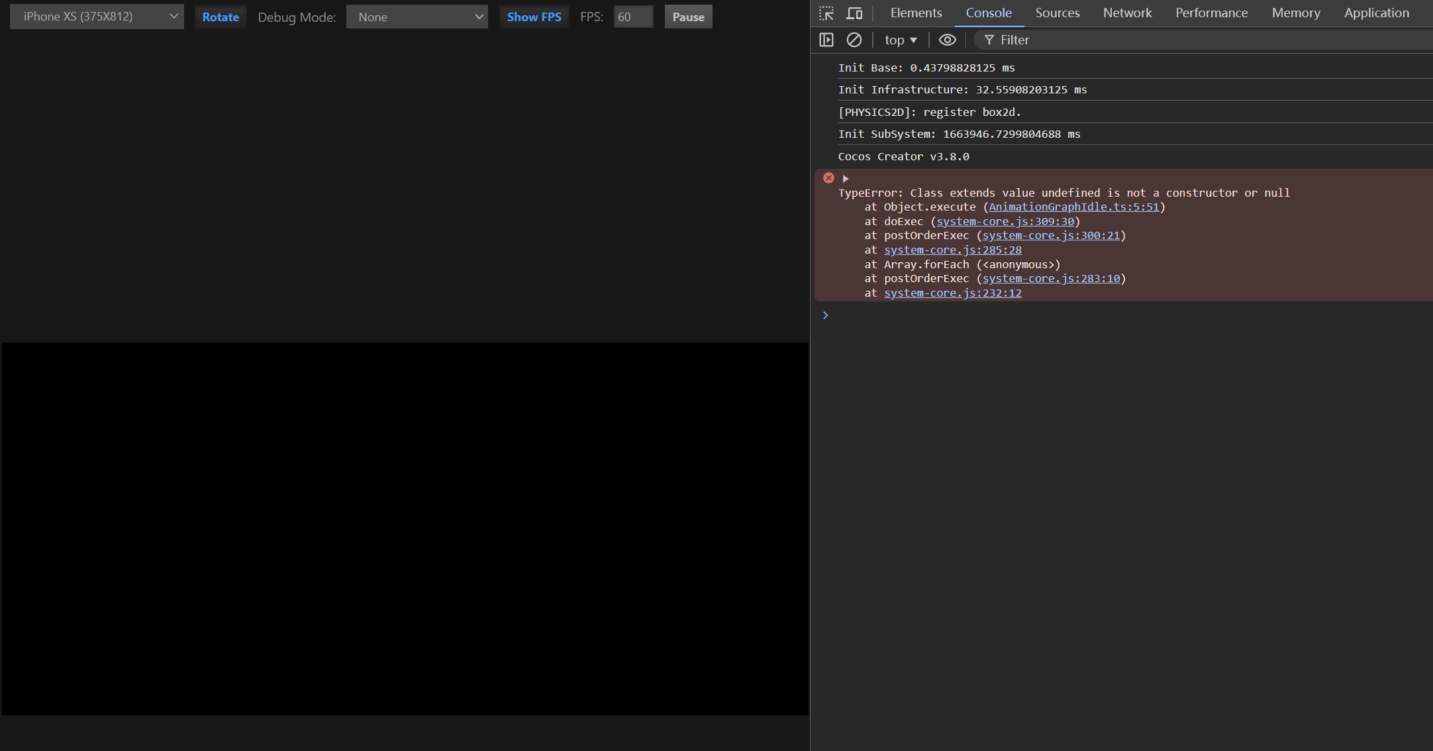Screen dimensions: 1433x751
Task: Toggle the device toolbar icon
Action: [854, 13]
